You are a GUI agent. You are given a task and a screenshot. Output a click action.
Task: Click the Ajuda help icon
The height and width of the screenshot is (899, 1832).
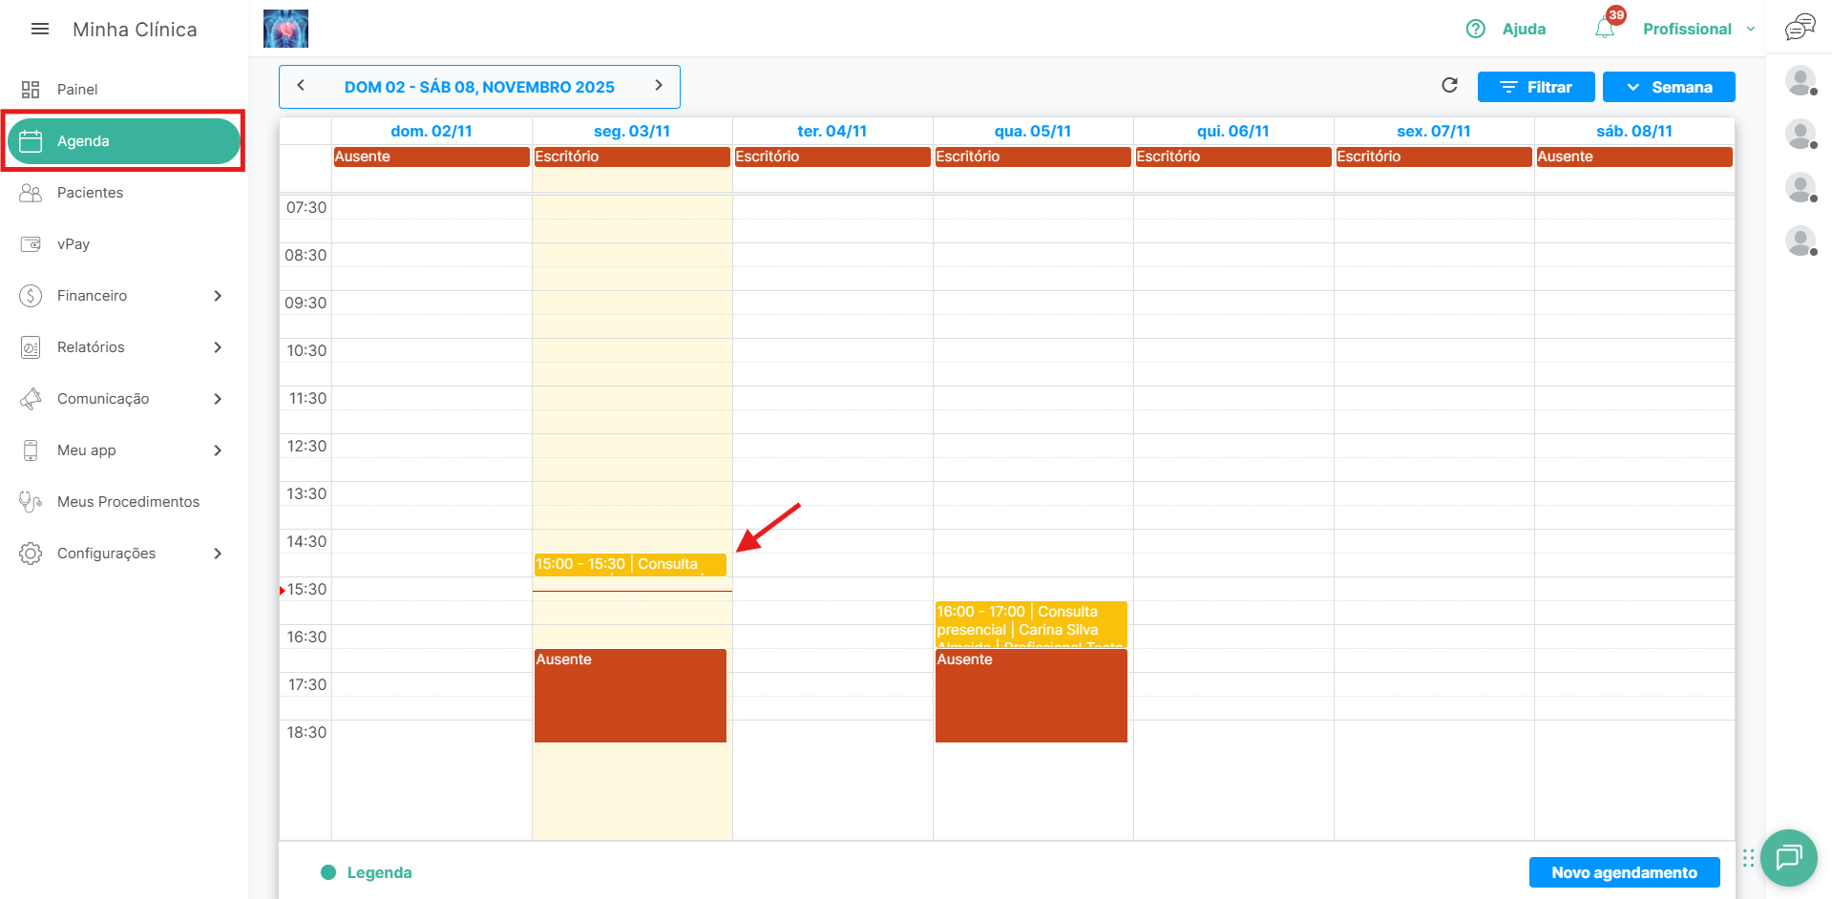1476,29
